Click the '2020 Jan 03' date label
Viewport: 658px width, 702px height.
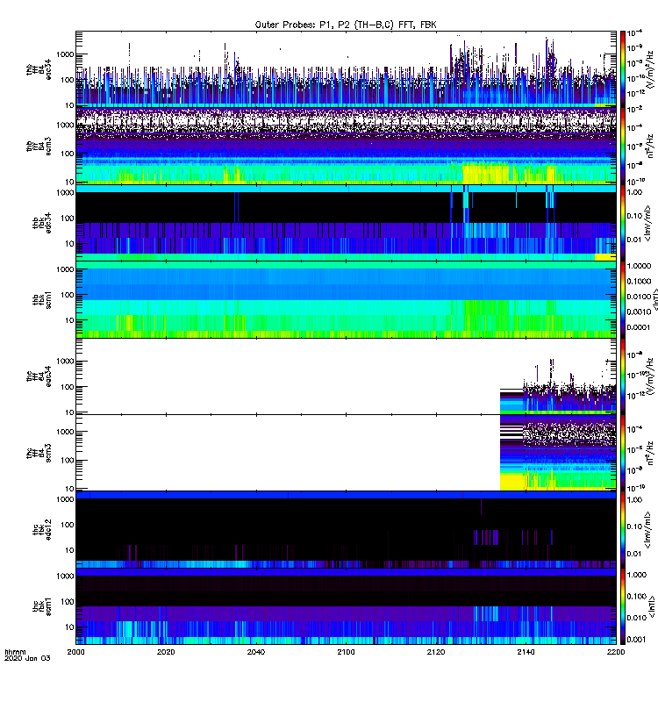pos(27,658)
